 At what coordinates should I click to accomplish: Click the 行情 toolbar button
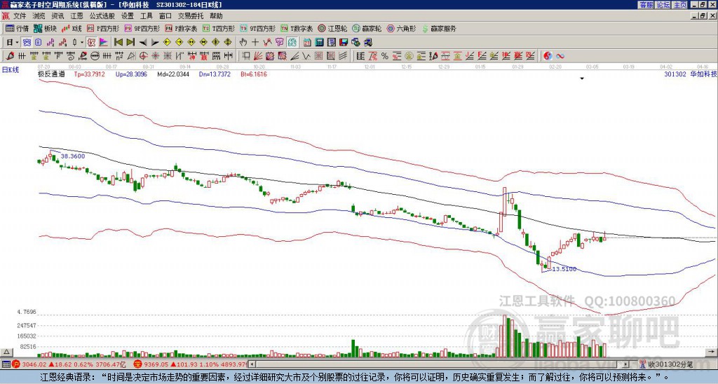click(x=17, y=28)
